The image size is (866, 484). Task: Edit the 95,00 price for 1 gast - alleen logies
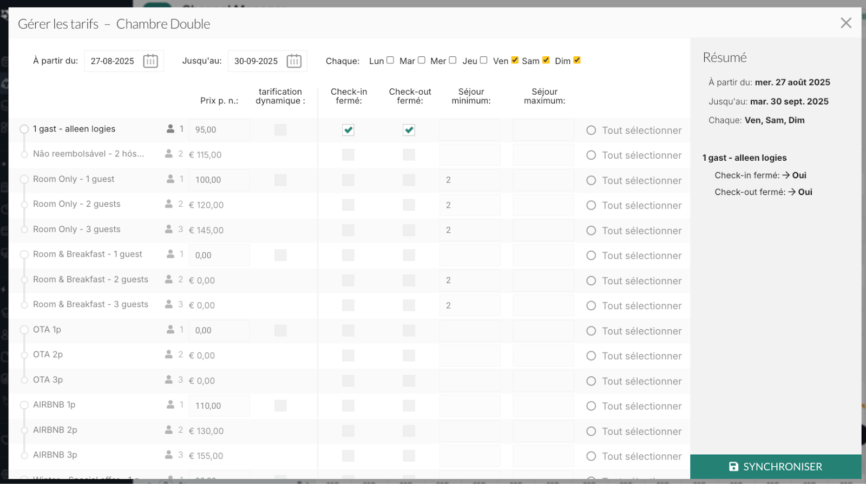click(219, 130)
